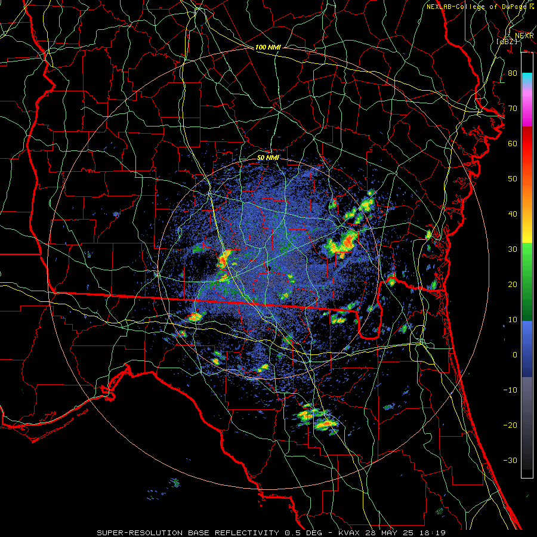This screenshot has height=537, width=537.
Task: Click the 60 value on the dBZ scale
Action: (x=513, y=143)
